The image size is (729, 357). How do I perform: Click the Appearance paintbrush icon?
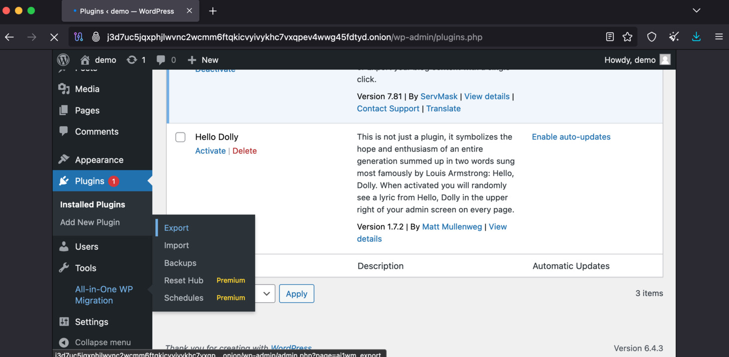tap(64, 160)
